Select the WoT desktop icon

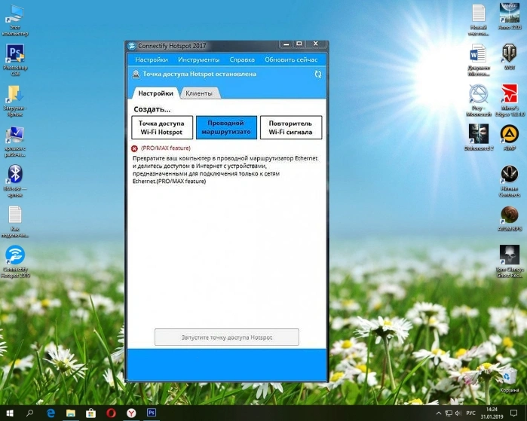coord(509,57)
